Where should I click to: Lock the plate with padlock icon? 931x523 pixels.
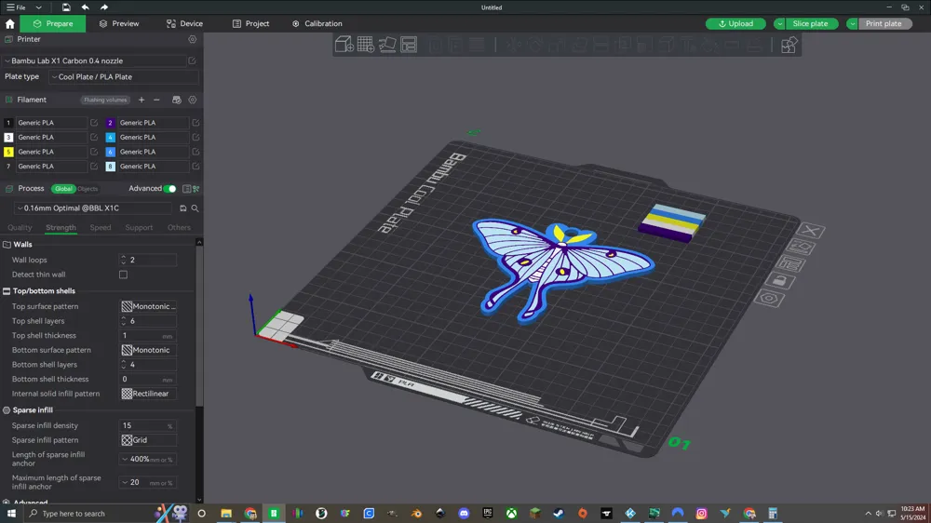coord(779,280)
